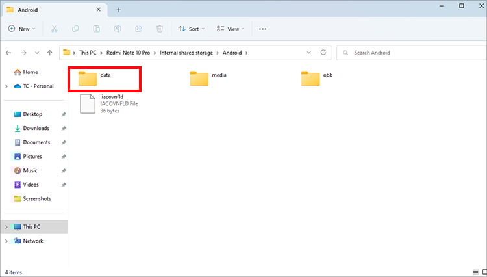Expand the This PC tree node
Viewport: 487px width, 277px height.
(6, 227)
